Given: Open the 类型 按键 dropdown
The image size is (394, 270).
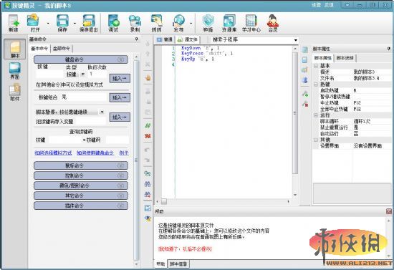Looking at the screenshot, I should point(83,74).
